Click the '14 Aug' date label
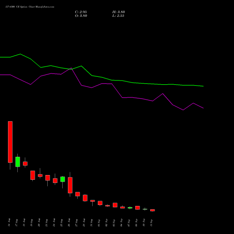 9,222
